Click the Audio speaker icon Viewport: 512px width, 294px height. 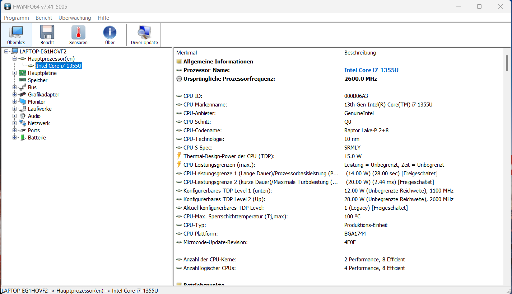pos(23,116)
